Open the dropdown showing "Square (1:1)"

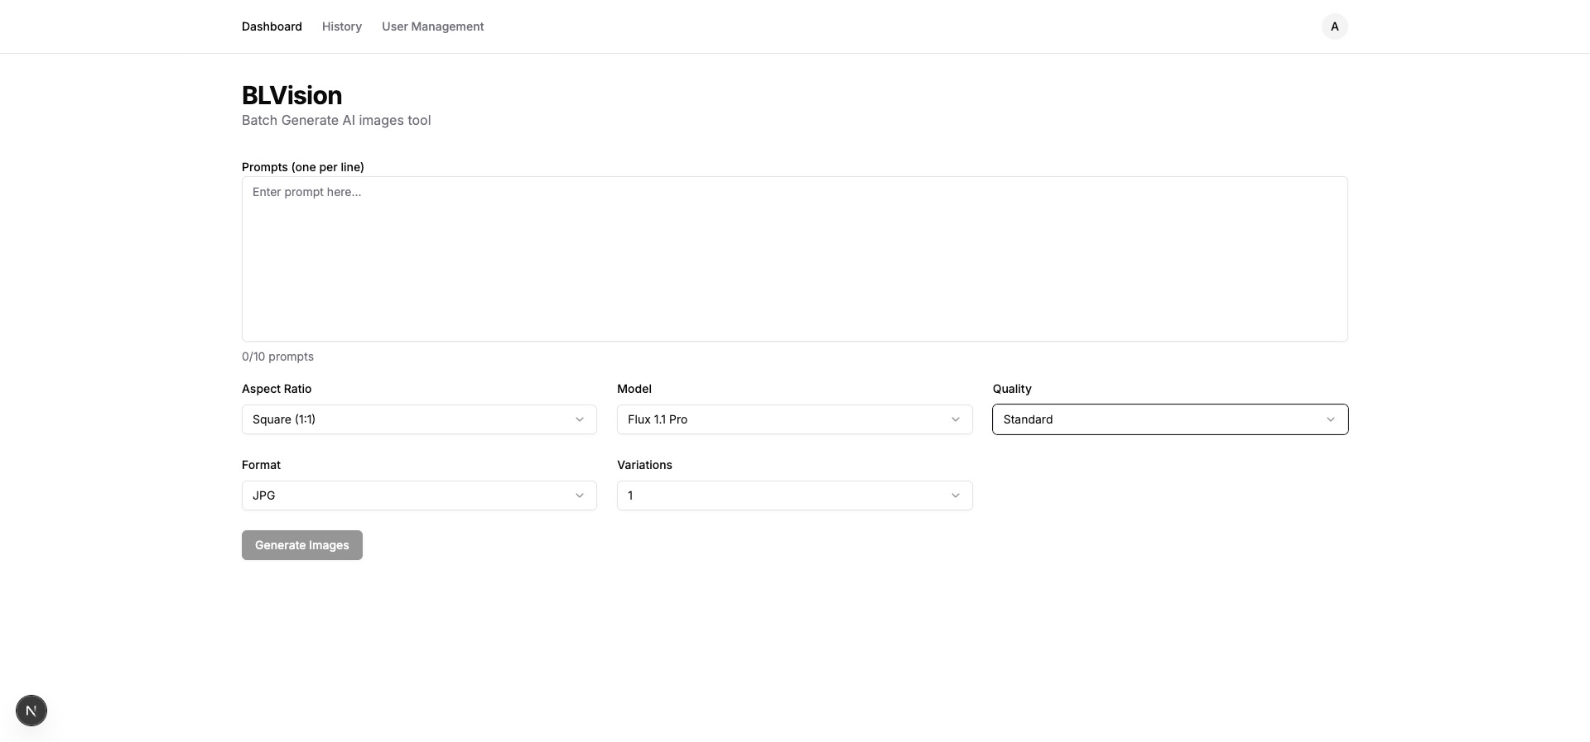418,419
